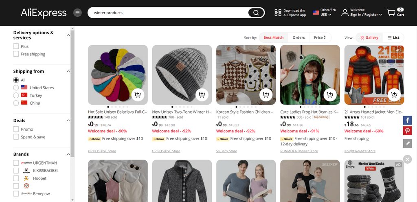Open the Other/EN/USD currency dropdown
Image resolution: width=417 pixels, height=202 pixels.
[x=328, y=13]
